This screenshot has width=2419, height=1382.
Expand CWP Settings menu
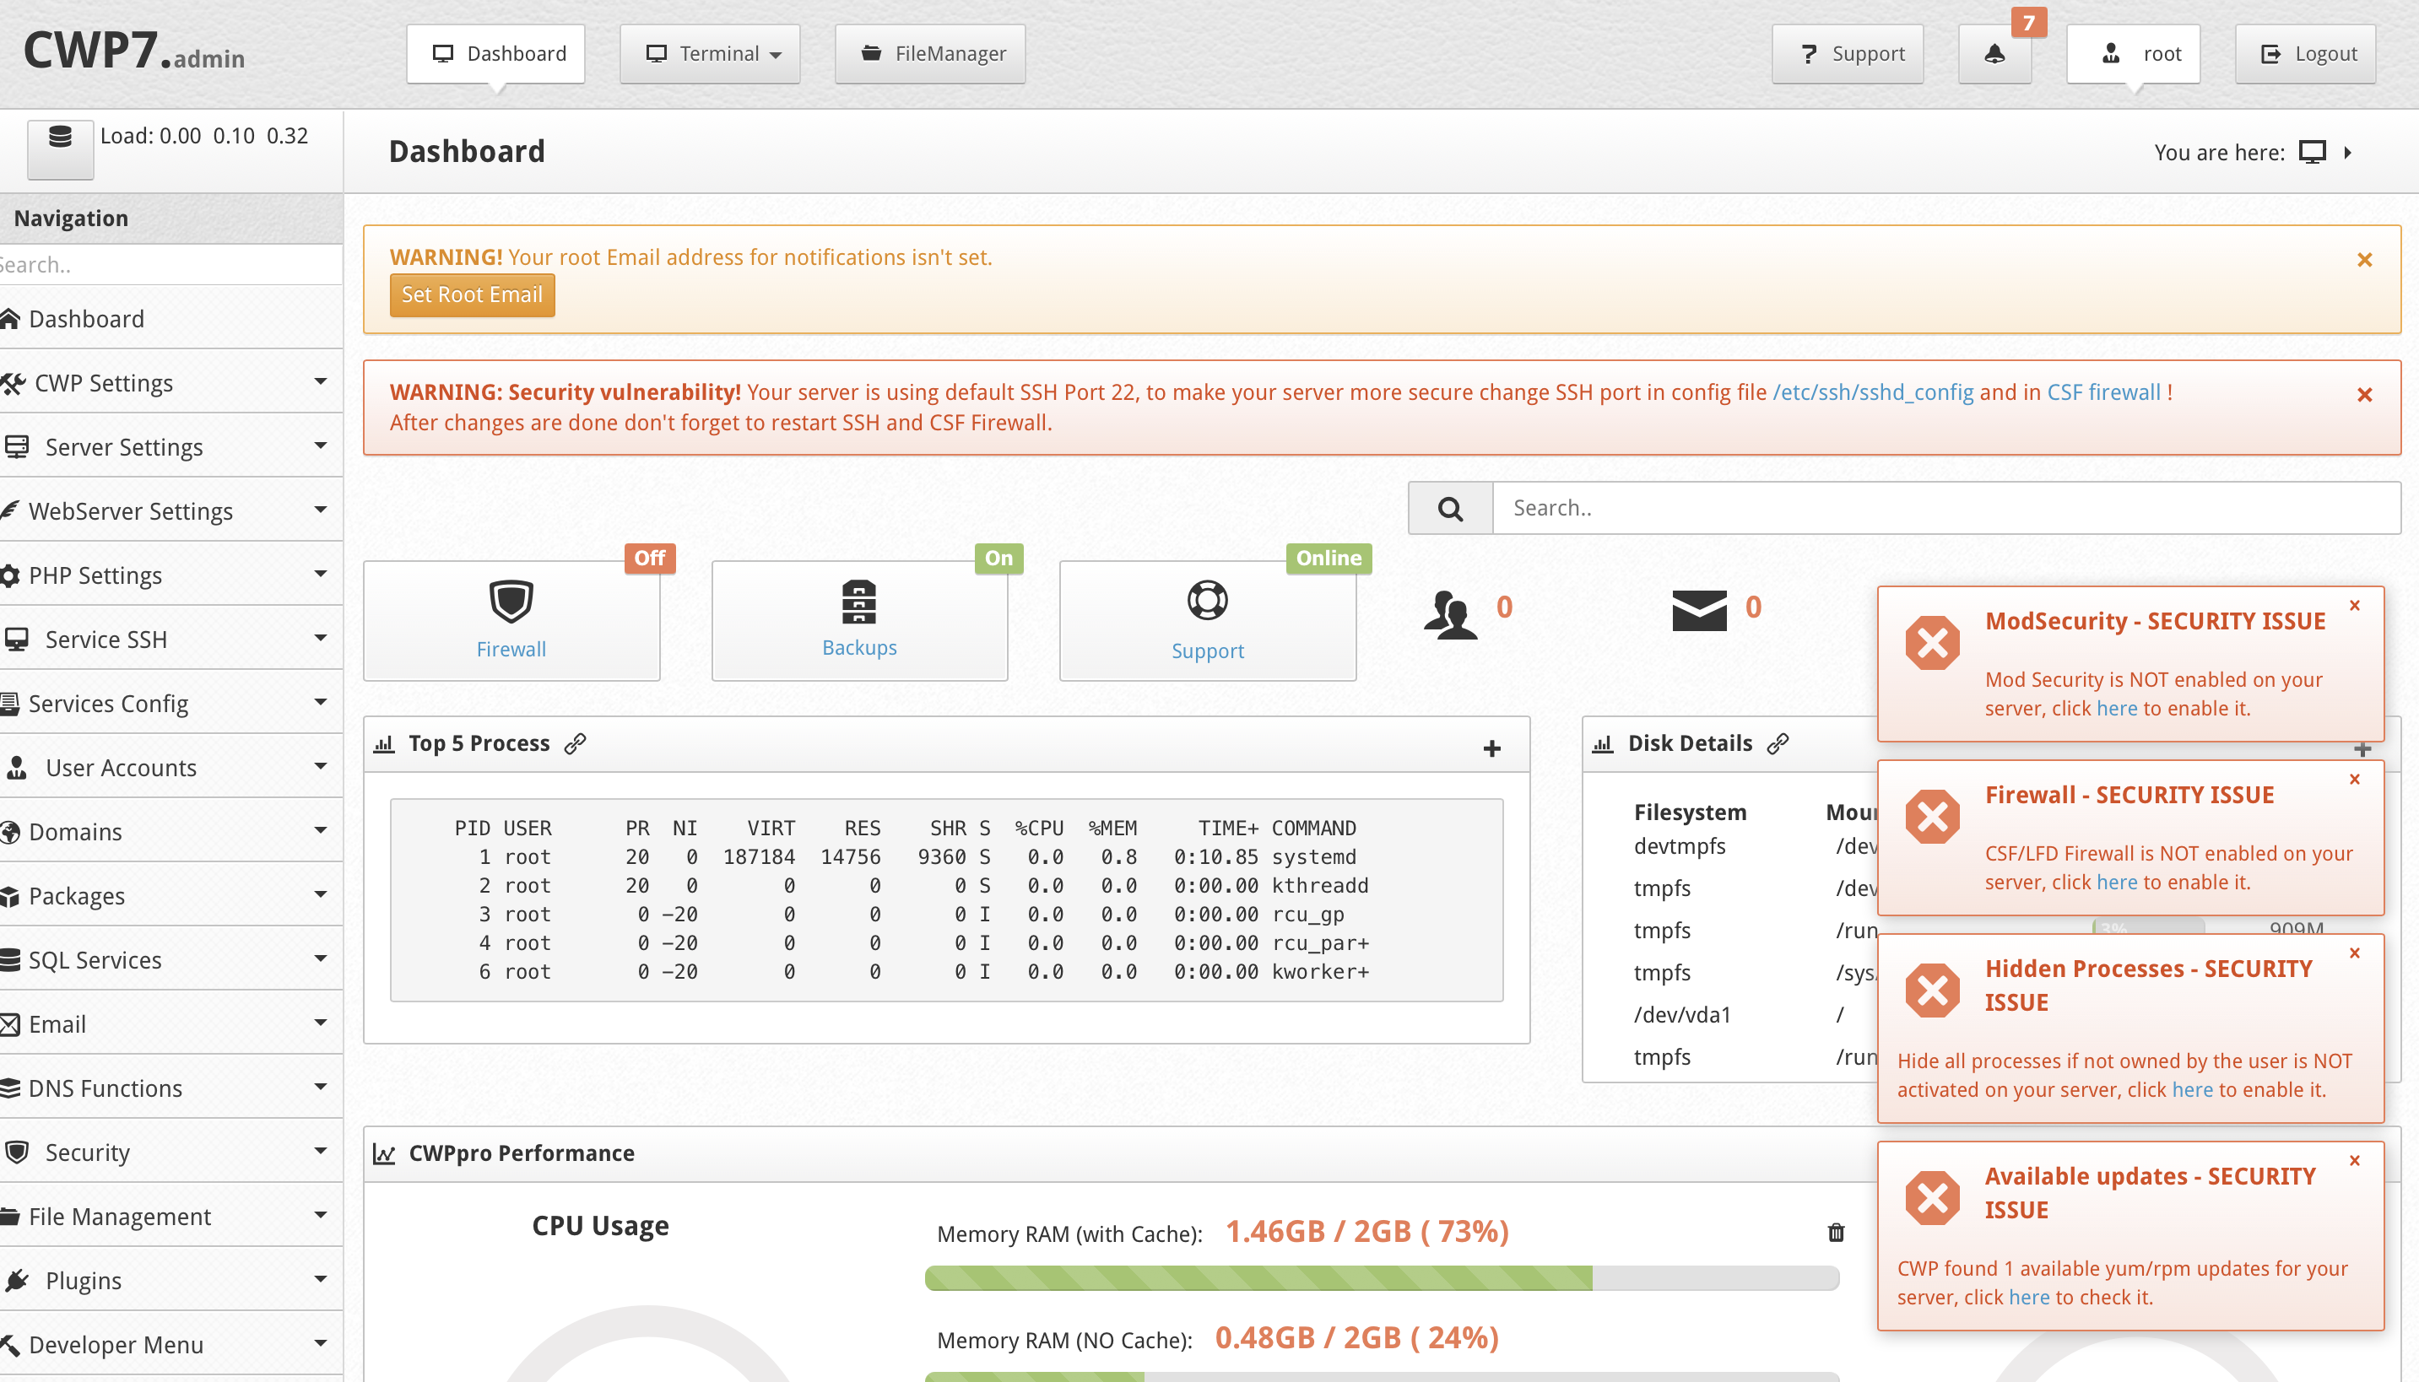point(170,382)
